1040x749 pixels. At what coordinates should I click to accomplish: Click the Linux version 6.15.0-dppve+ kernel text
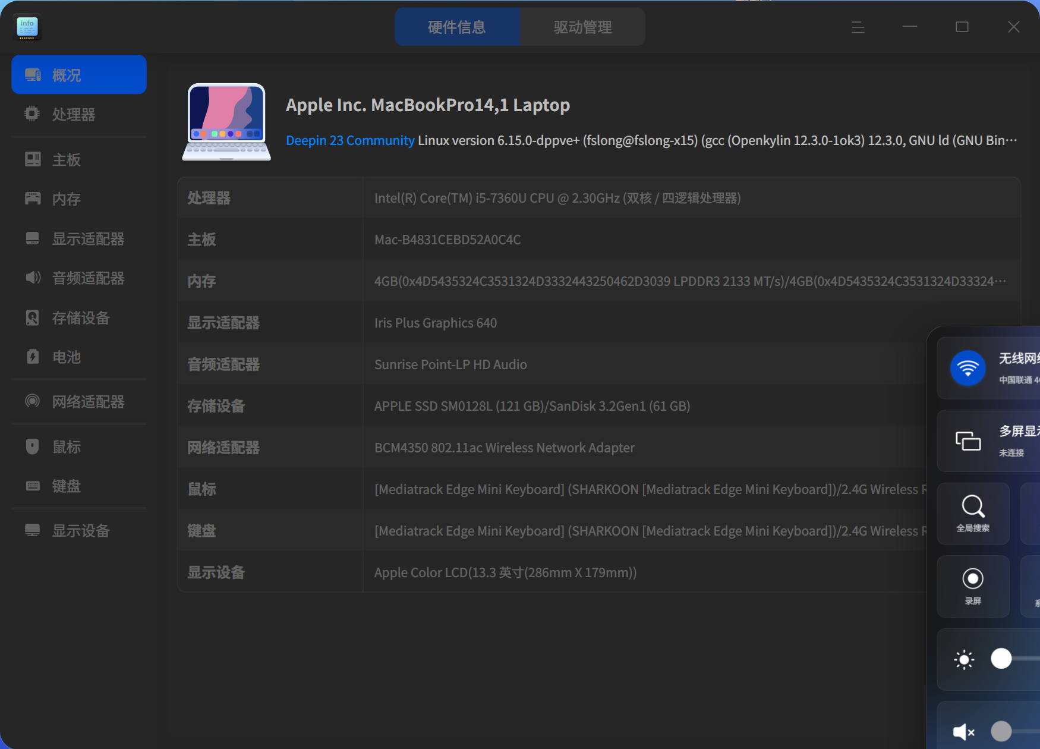coord(717,140)
